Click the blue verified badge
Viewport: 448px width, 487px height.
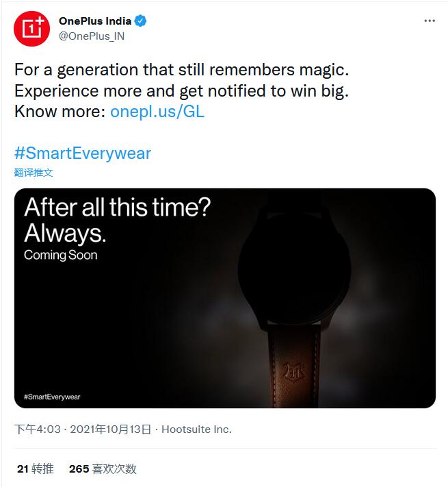(x=140, y=21)
